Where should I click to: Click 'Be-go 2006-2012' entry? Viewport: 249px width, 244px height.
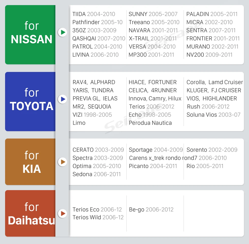(151, 209)
